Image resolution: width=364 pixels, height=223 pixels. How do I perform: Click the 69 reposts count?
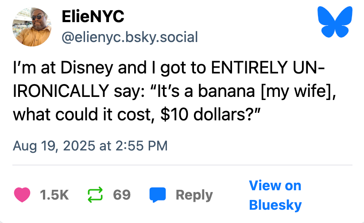pyautogui.click(x=122, y=195)
